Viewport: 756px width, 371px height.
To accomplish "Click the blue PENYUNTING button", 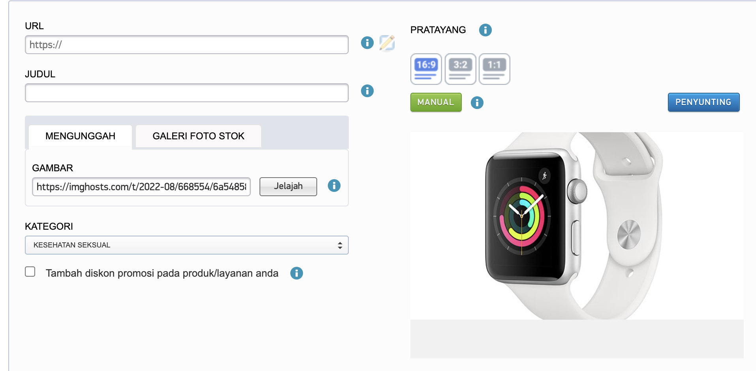I will 703,102.
